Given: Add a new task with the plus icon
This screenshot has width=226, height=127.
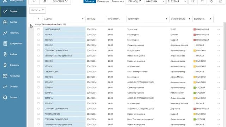Looking at the screenshot, I should click(34, 1).
